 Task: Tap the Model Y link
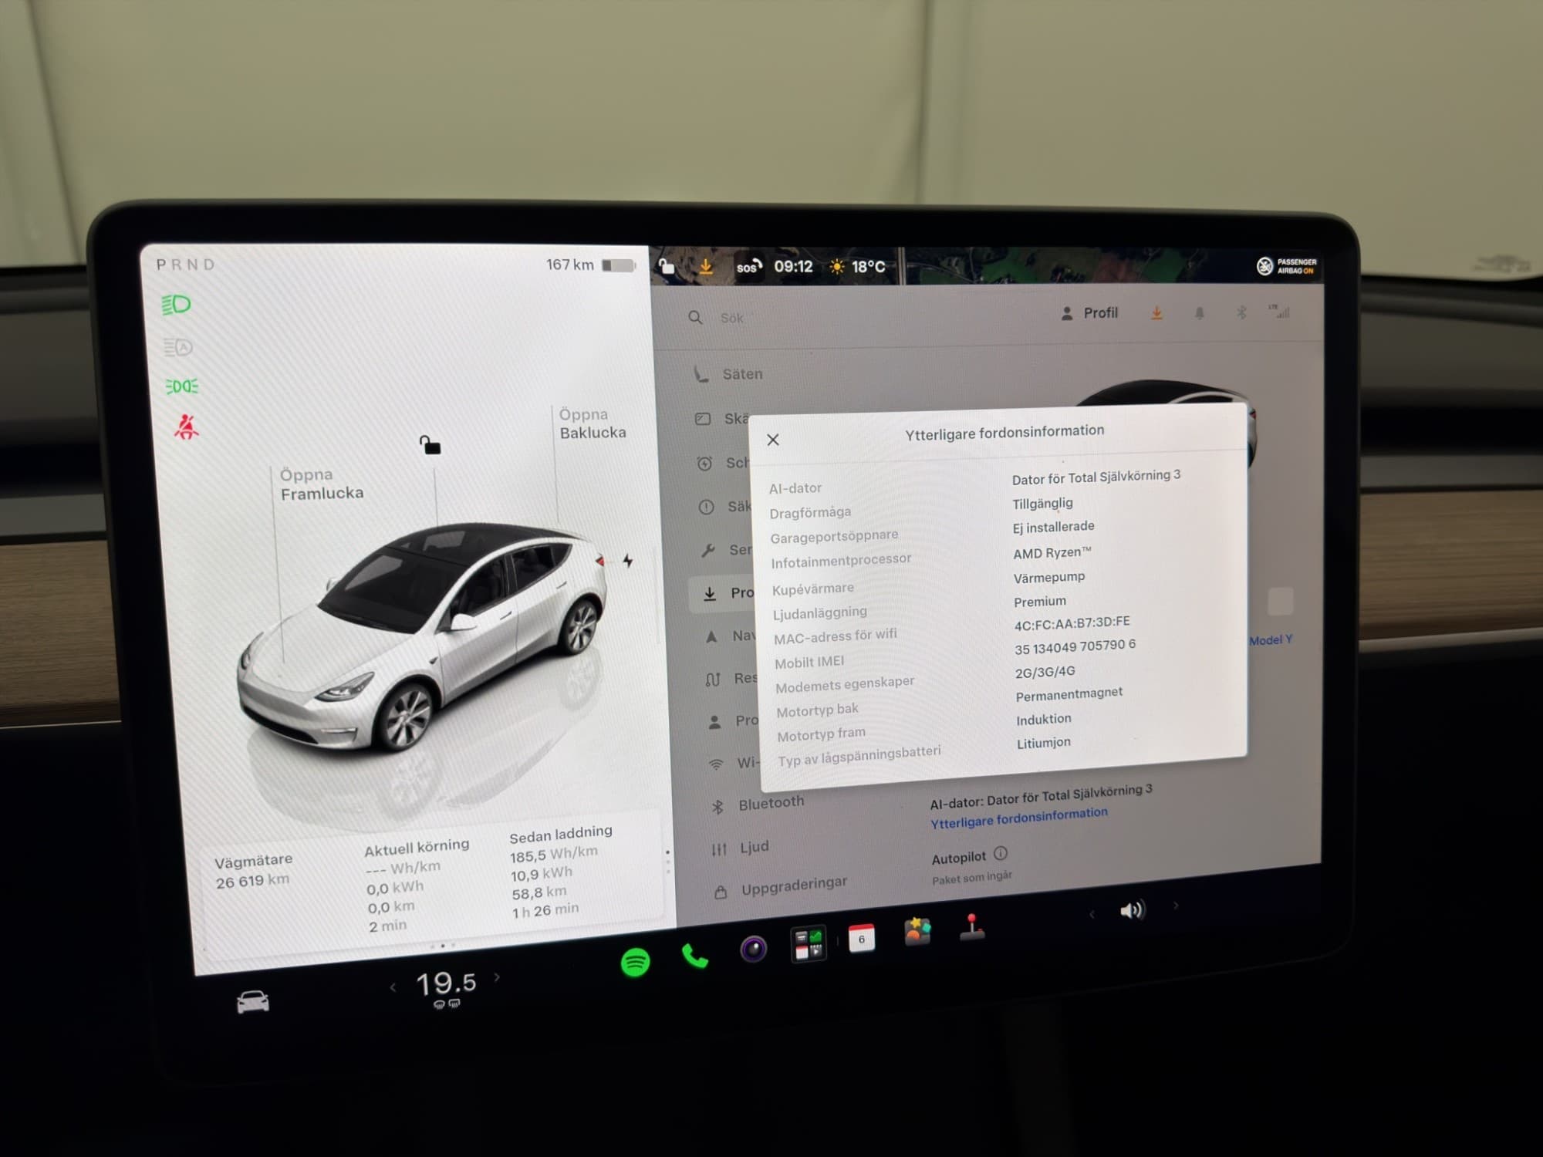(x=1271, y=640)
